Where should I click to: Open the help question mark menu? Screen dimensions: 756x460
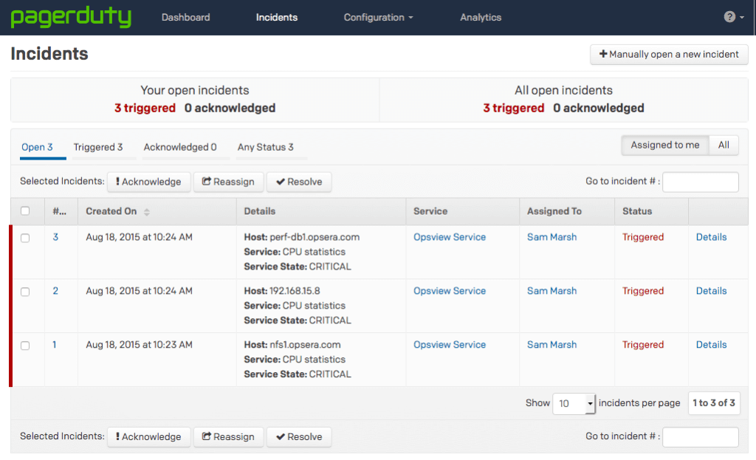(733, 17)
